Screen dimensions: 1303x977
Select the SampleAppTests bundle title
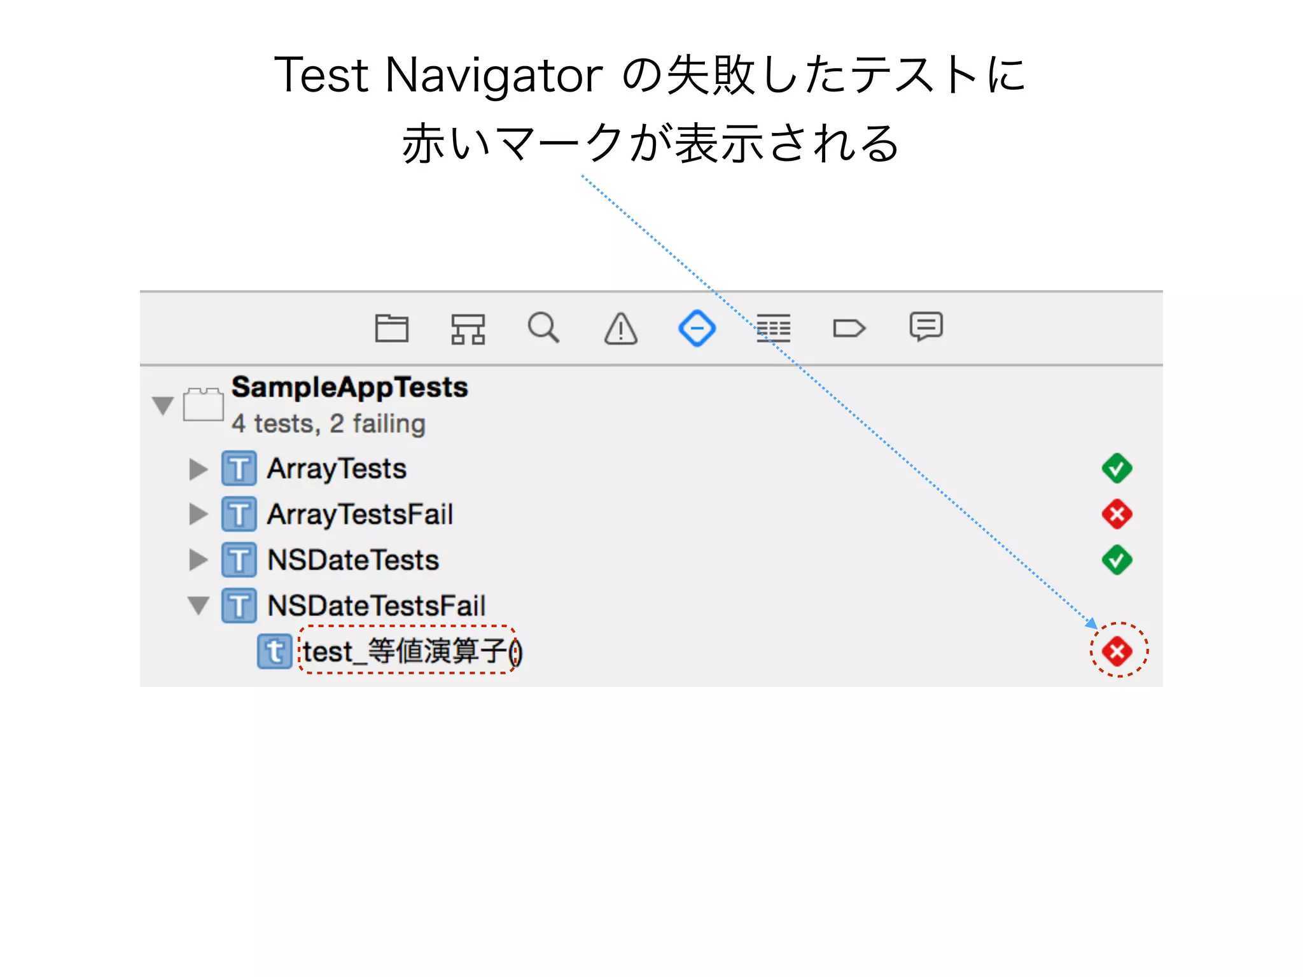[349, 387]
